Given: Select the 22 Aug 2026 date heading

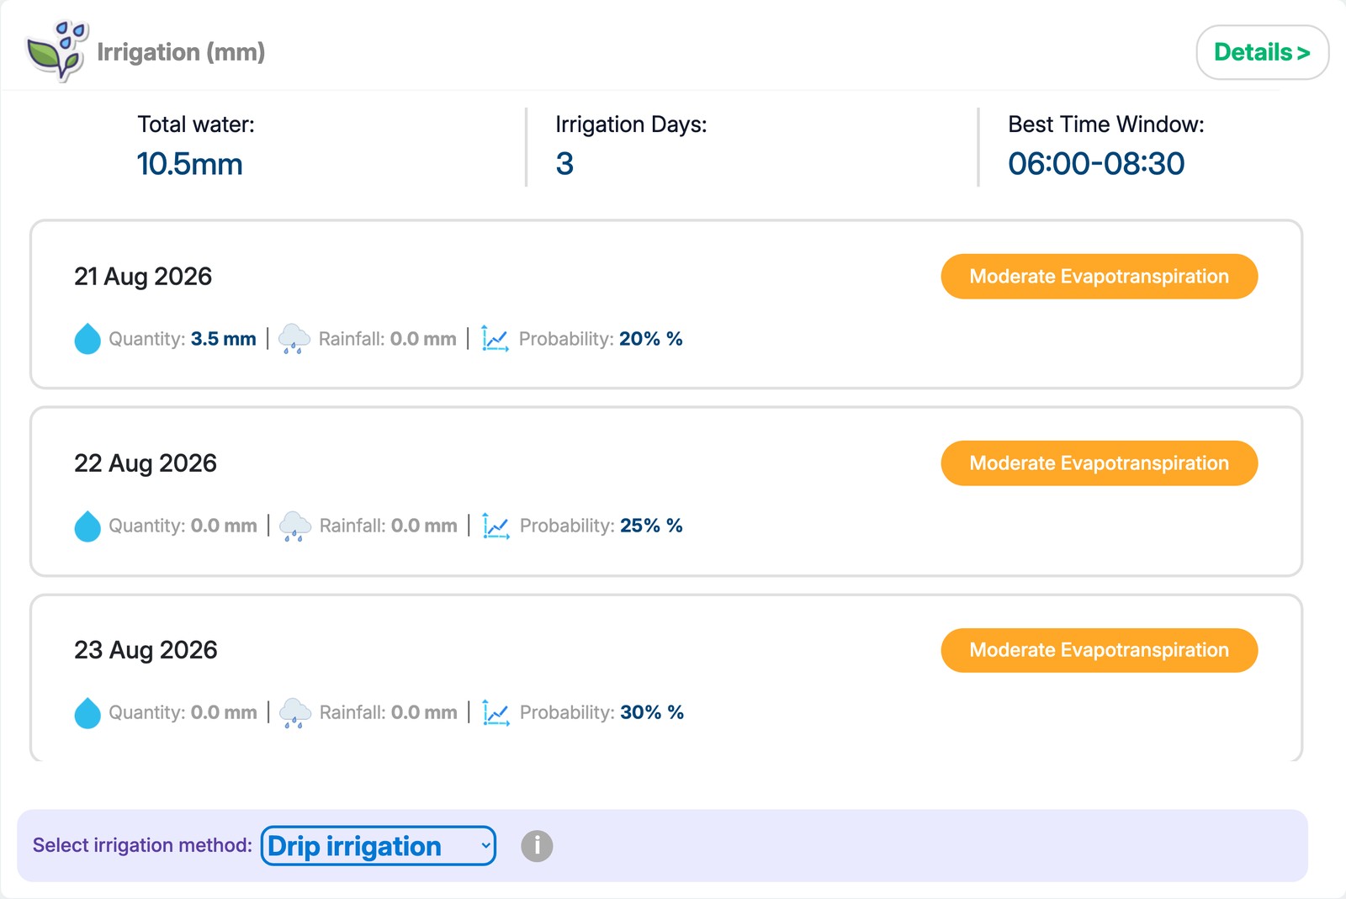Looking at the screenshot, I should click(x=146, y=463).
